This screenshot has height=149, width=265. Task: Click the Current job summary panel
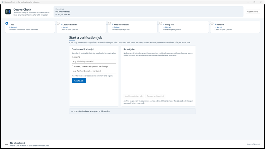tap(149, 12)
